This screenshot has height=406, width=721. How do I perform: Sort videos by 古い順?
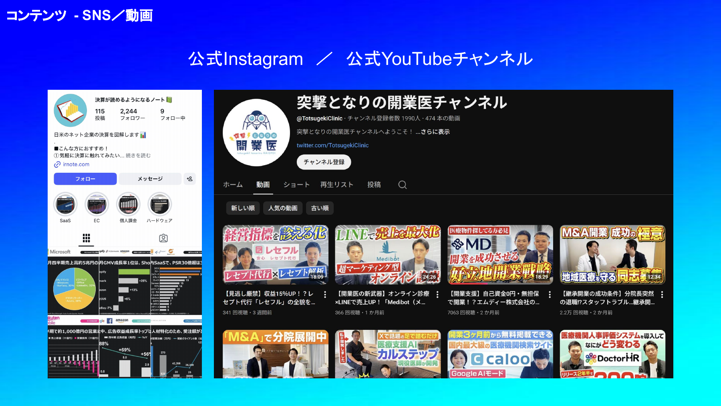tap(320, 208)
